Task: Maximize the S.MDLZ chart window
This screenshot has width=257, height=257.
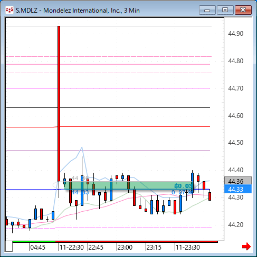Action: pyautogui.click(x=225, y=10)
